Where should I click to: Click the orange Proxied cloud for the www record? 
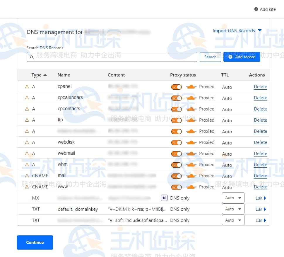coord(191,187)
